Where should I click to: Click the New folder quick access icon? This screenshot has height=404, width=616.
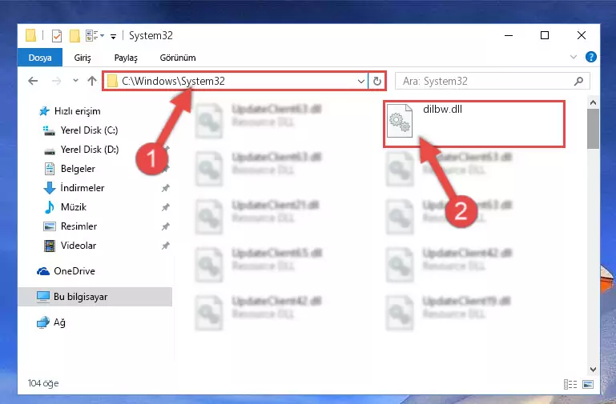click(74, 36)
